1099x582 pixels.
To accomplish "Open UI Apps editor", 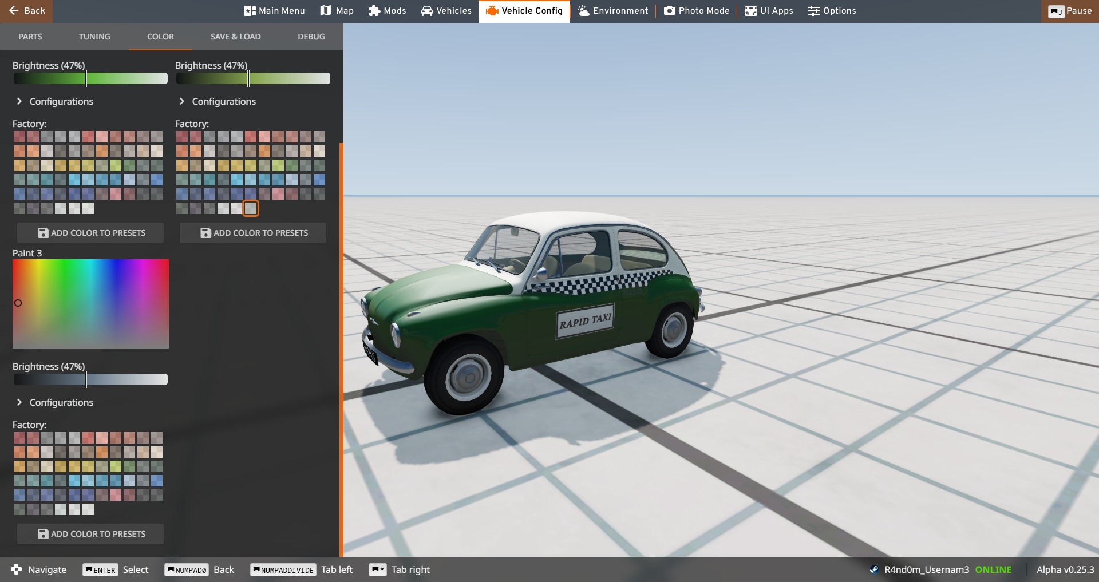I will [769, 11].
